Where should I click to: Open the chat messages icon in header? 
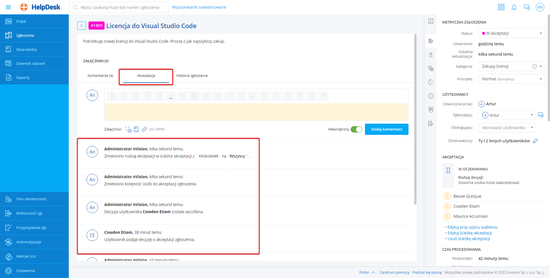coord(527,7)
